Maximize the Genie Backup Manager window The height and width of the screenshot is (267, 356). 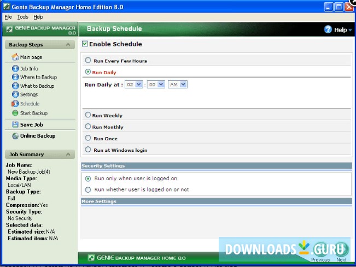pyautogui.click(x=339, y=7)
